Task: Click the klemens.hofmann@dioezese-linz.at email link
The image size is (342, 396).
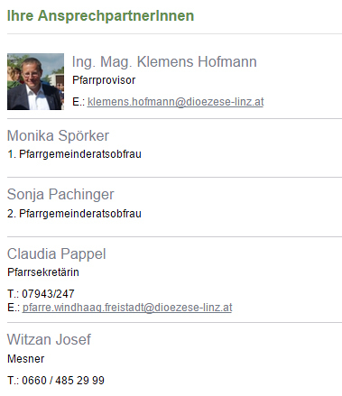Action: (175, 102)
